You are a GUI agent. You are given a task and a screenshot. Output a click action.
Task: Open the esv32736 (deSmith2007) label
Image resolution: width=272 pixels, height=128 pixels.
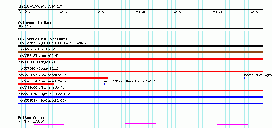click(39, 49)
